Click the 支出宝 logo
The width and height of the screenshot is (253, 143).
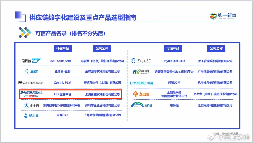(141, 94)
